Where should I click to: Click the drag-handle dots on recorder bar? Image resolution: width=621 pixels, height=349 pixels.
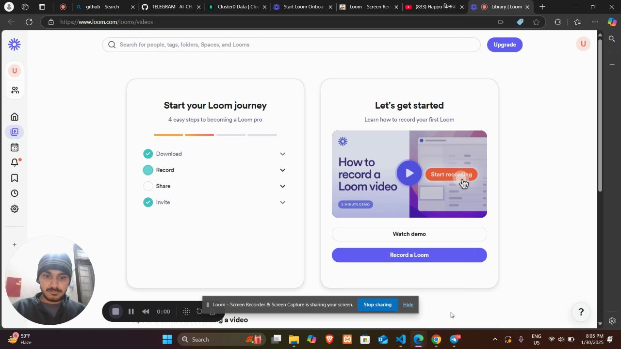coord(186,312)
